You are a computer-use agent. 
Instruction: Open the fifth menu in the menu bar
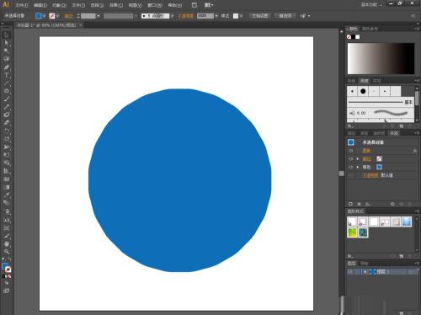click(x=97, y=5)
